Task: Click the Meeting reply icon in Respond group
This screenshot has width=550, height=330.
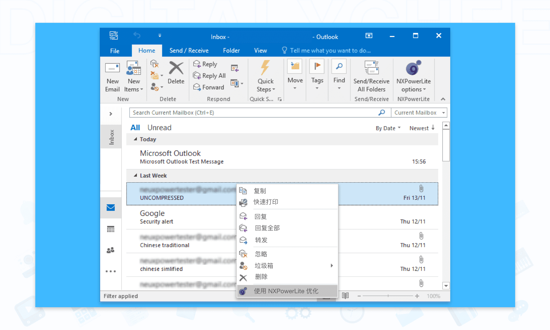Action: coord(235,68)
